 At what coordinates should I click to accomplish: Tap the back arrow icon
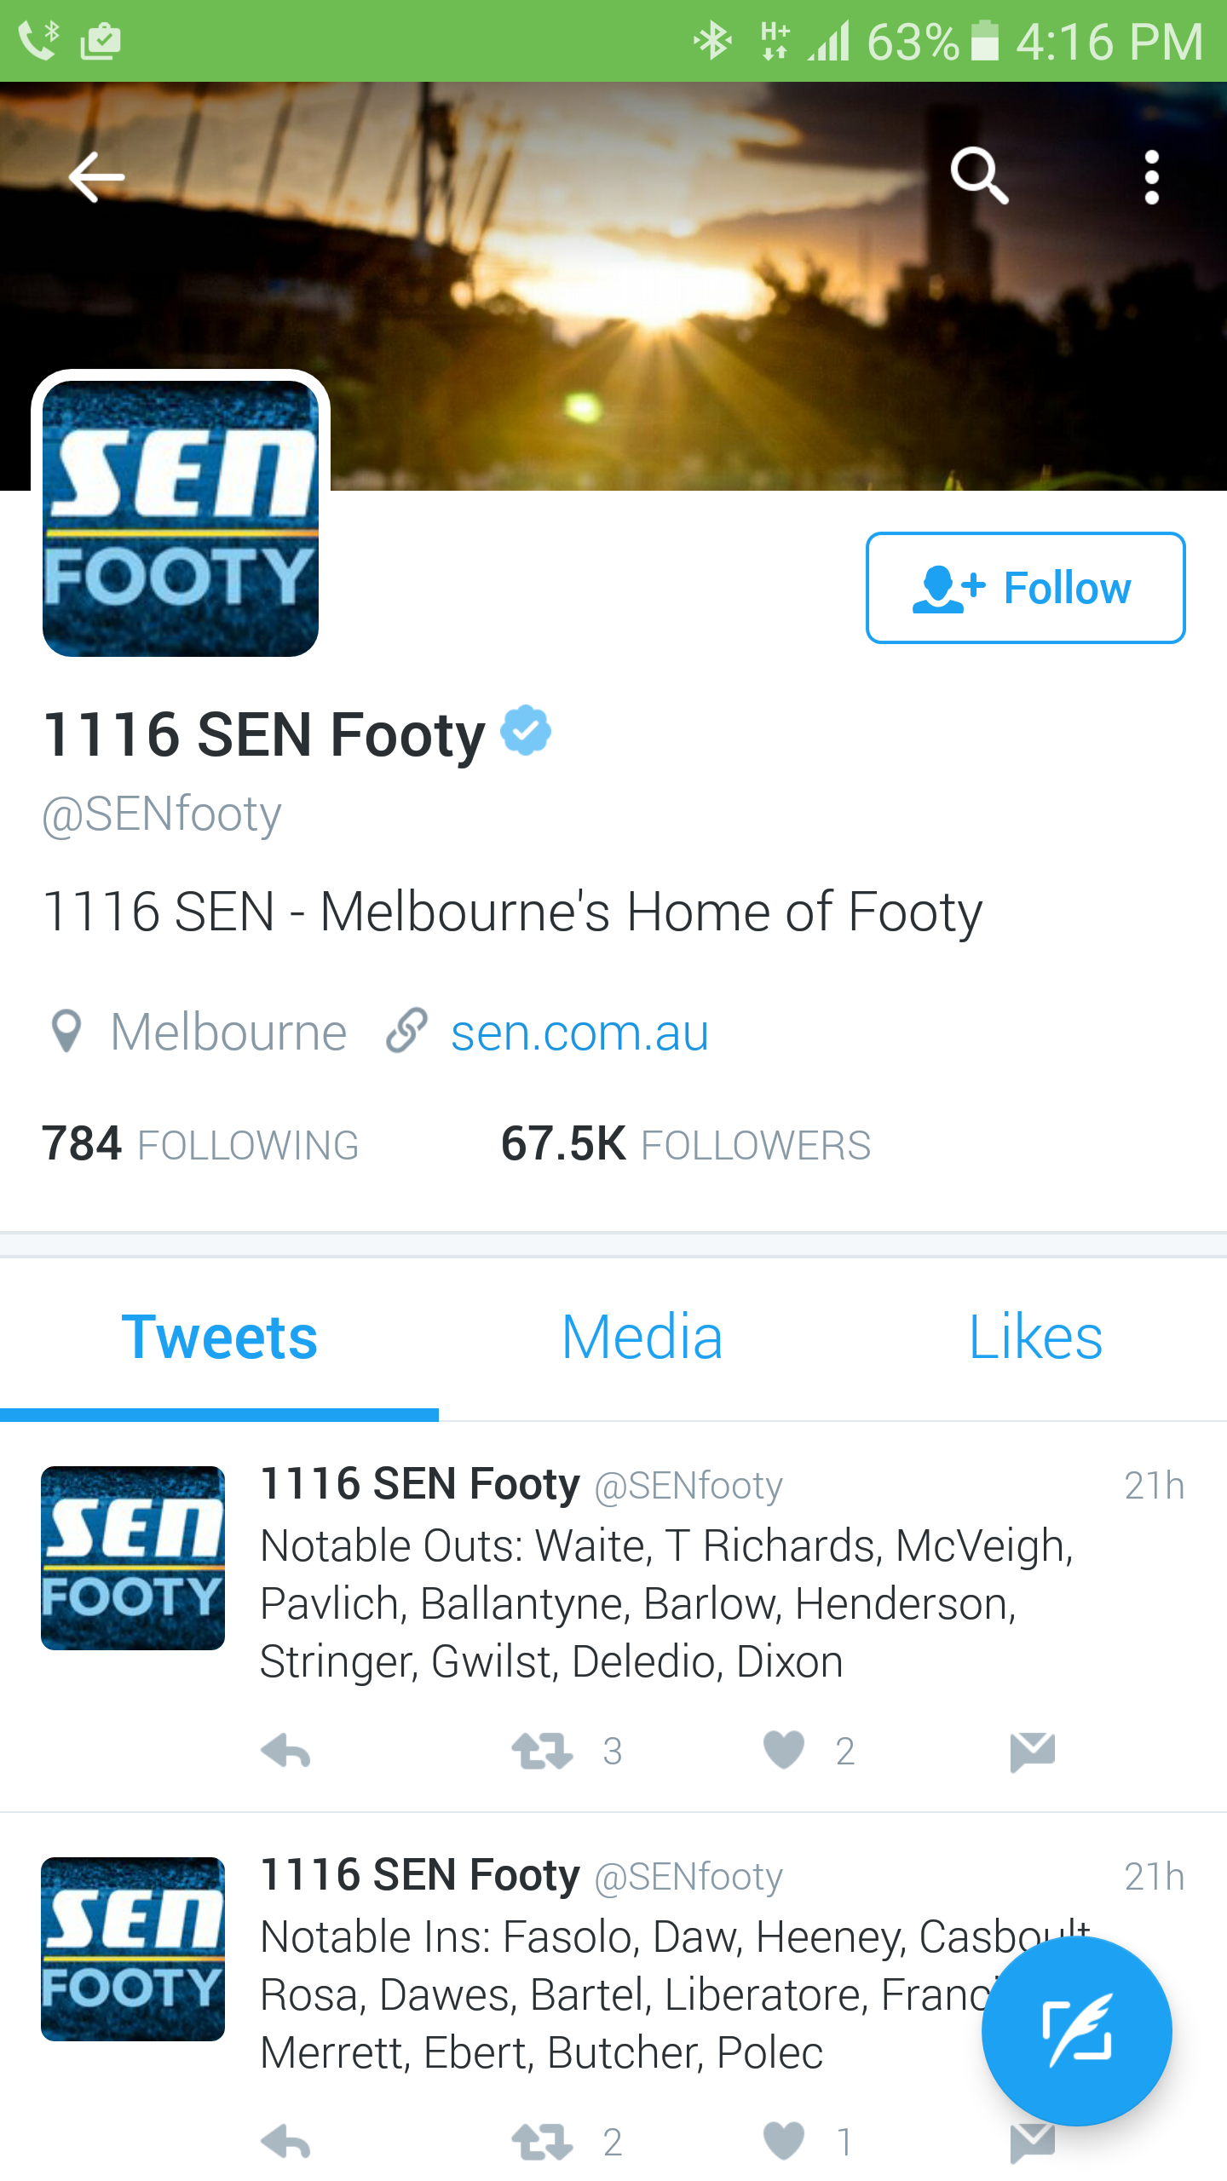96,177
